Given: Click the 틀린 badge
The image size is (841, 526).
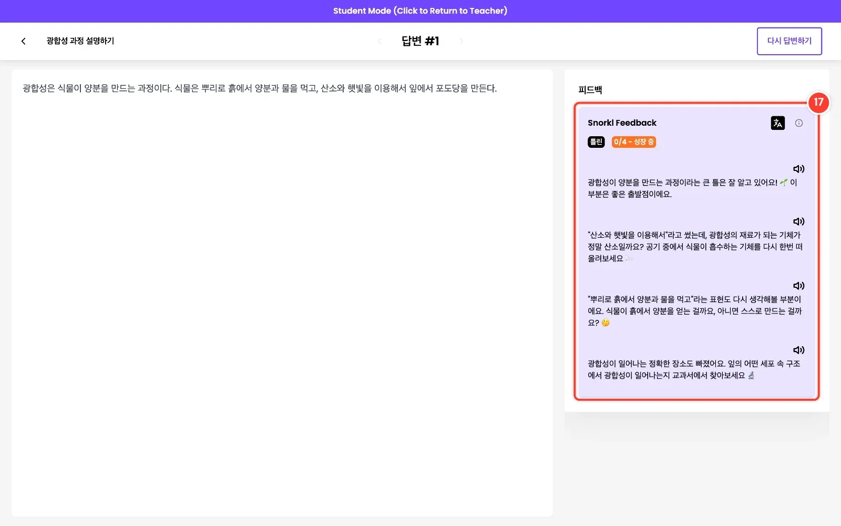Looking at the screenshot, I should pyautogui.click(x=596, y=142).
